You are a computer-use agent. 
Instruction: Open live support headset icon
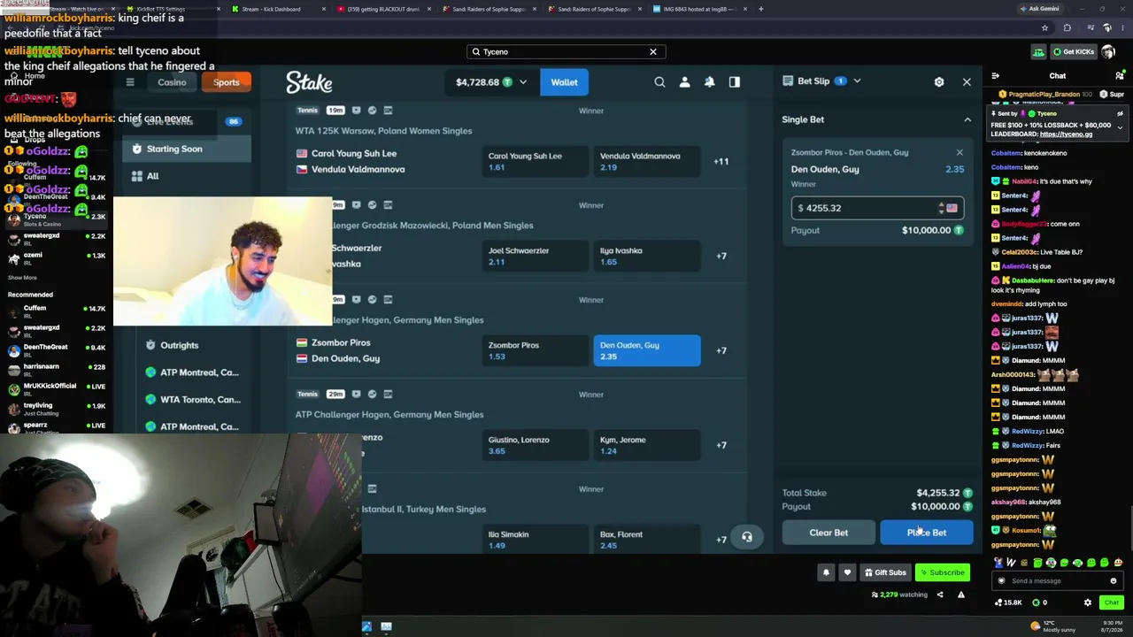(x=746, y=537)
